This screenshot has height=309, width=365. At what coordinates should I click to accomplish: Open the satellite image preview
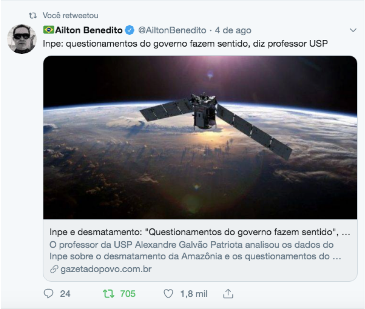200,137
